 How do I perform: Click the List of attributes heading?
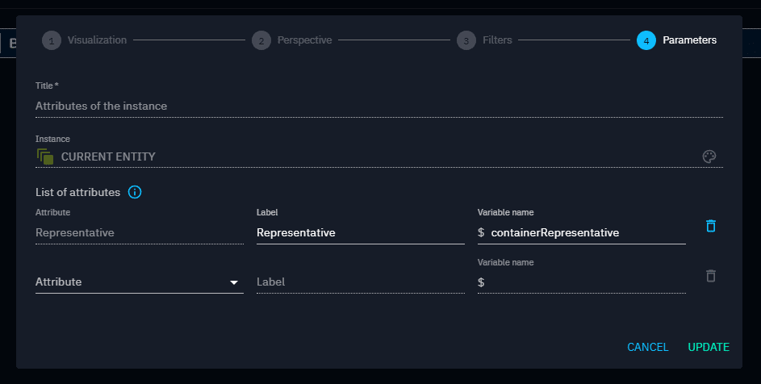[x=77, y=192]
